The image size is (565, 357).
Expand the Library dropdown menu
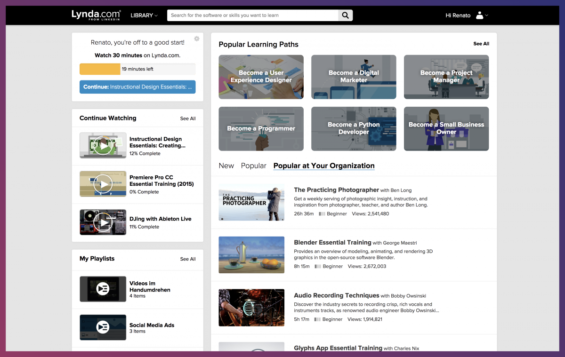(x=144, y=16)
